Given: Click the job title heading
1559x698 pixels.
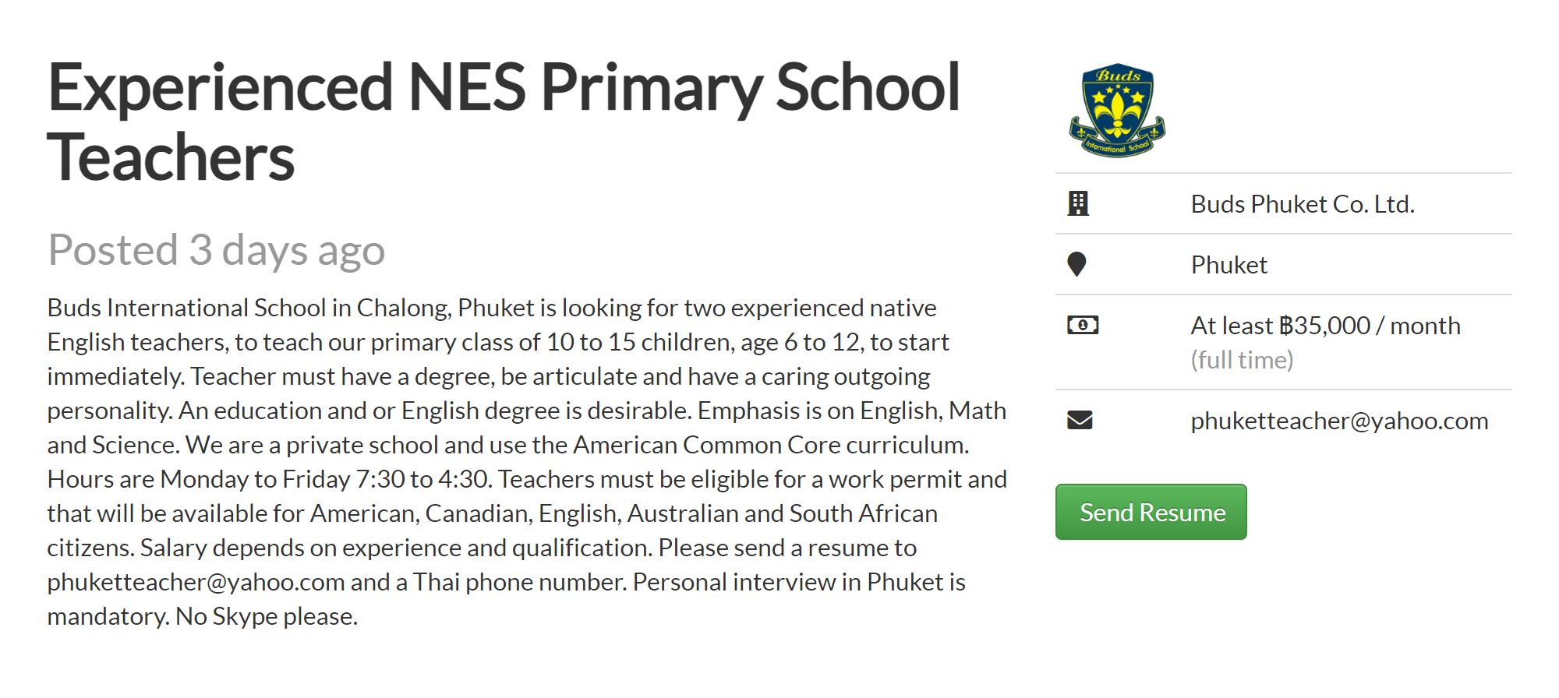Looking at the screenshot, I should (x=504, y=122).
